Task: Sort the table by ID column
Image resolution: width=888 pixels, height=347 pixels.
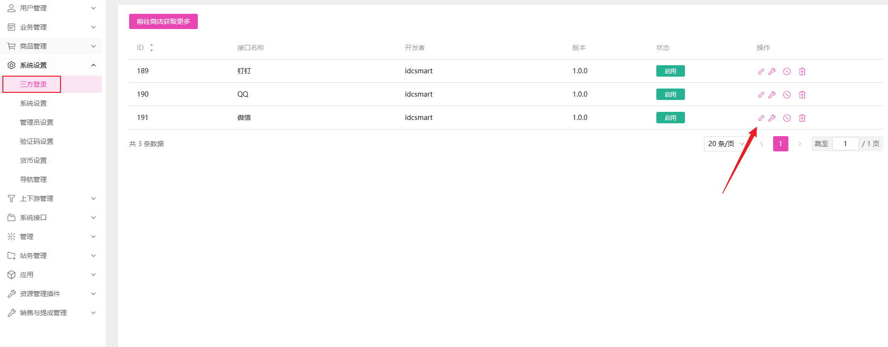Action: pyautogui.click(x=151, y=48)
